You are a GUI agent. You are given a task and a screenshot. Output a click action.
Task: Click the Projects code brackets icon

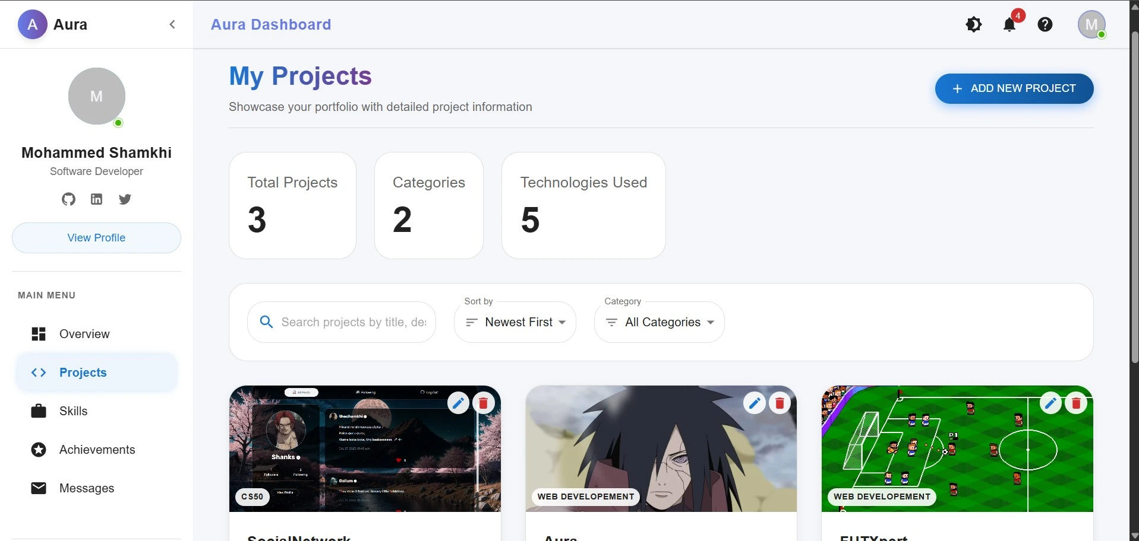[39, 373]
